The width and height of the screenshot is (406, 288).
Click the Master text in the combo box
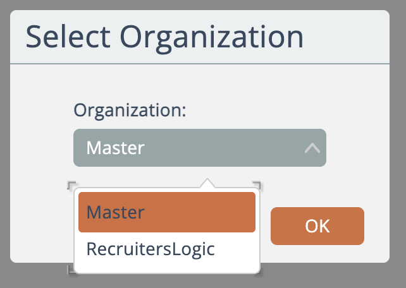[115, 148]
